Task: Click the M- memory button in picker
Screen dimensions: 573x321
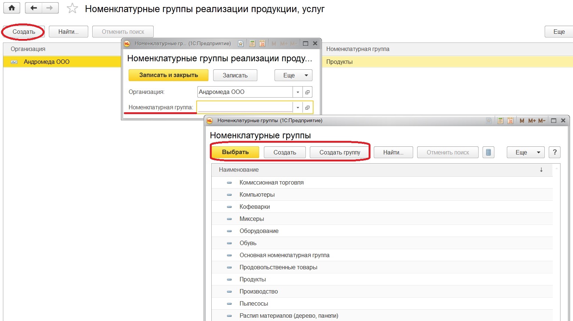Action: point(542,121)
